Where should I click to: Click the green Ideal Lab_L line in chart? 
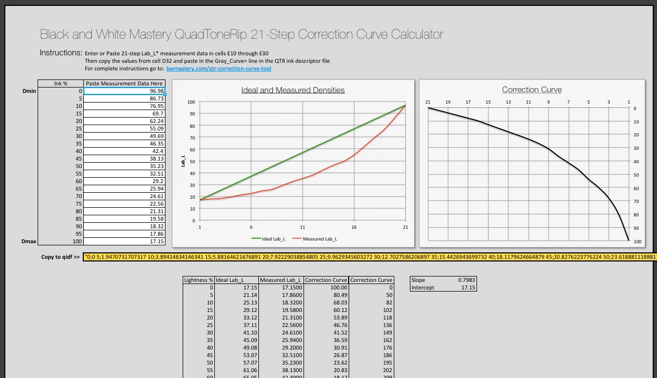[x=302, y=152]
